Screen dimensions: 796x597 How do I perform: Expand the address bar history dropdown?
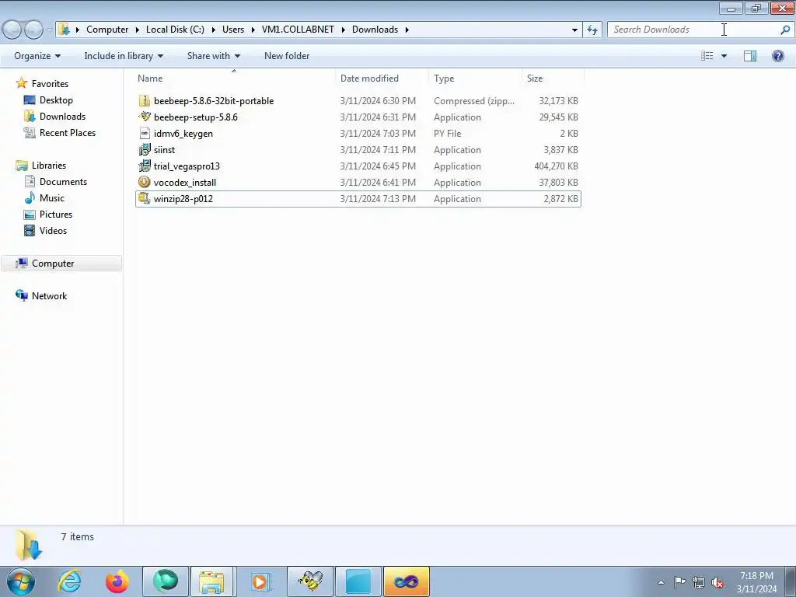(x=574, y=30)
